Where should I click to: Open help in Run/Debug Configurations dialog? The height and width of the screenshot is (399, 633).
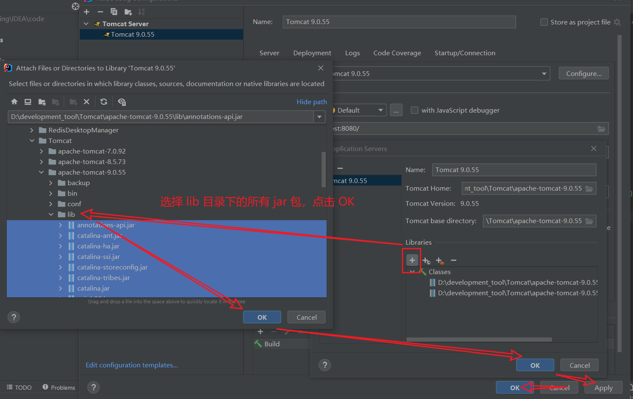[x=94, y=387]
